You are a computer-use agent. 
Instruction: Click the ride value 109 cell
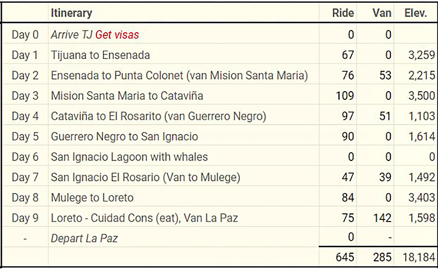tap(344, 95)
